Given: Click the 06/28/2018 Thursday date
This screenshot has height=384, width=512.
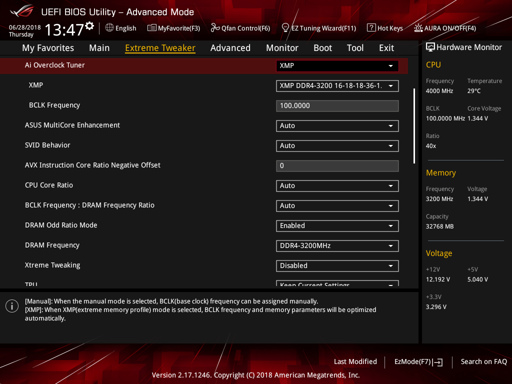Looking at the screenshot, I should (x=25, y=31).
